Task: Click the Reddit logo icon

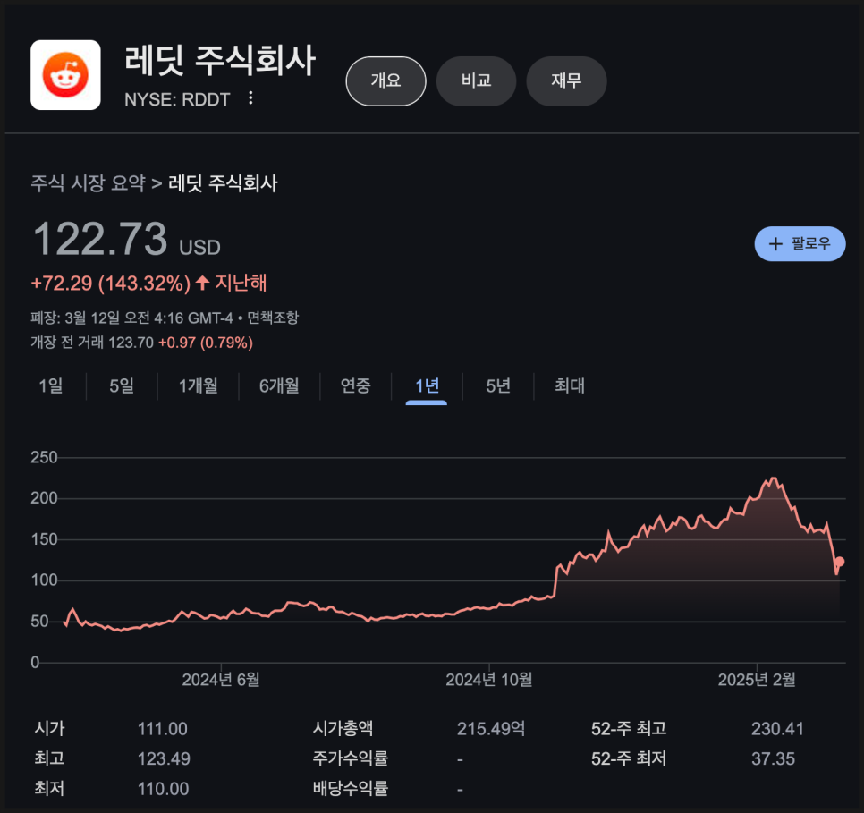Action: pyautogui.click(x=65, y=75)
